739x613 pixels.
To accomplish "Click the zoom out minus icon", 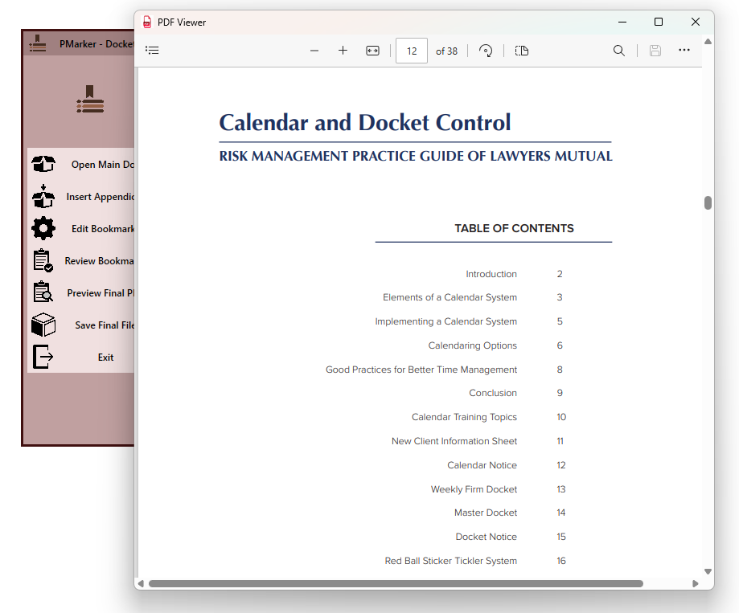I will tap(314, 51).
